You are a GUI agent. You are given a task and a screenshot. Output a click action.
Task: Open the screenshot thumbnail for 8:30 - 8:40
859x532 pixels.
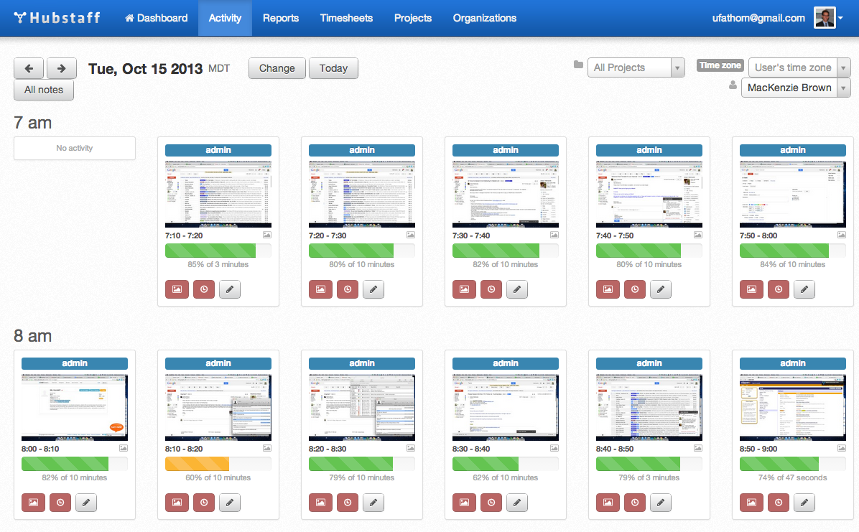[x=506, y=406]
